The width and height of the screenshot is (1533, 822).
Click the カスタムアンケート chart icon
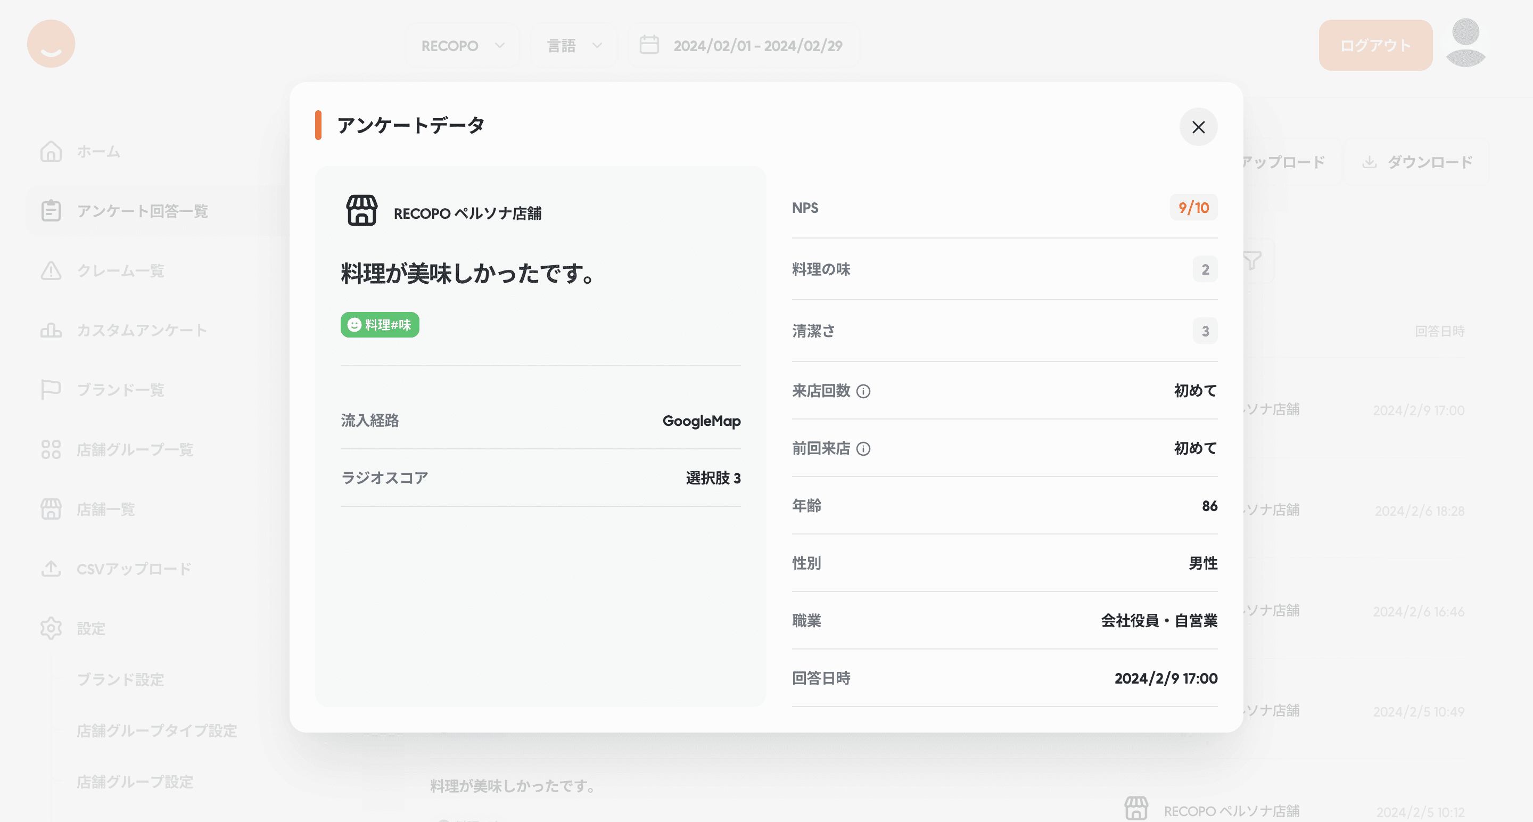point(51,331)
